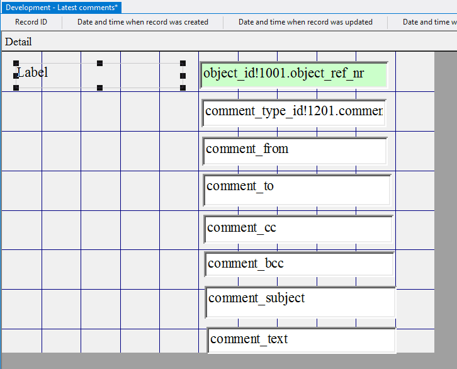This screenshot has width=457, height=369.
Task: Select the comment_subject field
Action: pos(300,302)
